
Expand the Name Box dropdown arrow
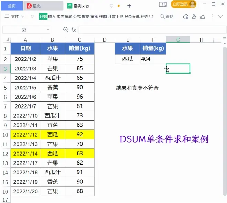pos(47,30)
